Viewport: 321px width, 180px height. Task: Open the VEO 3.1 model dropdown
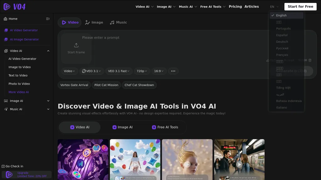coord(92,71)
